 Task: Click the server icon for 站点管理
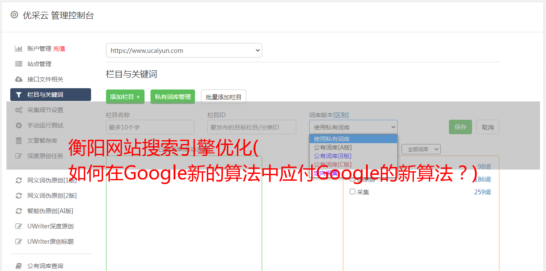point(19,64)
